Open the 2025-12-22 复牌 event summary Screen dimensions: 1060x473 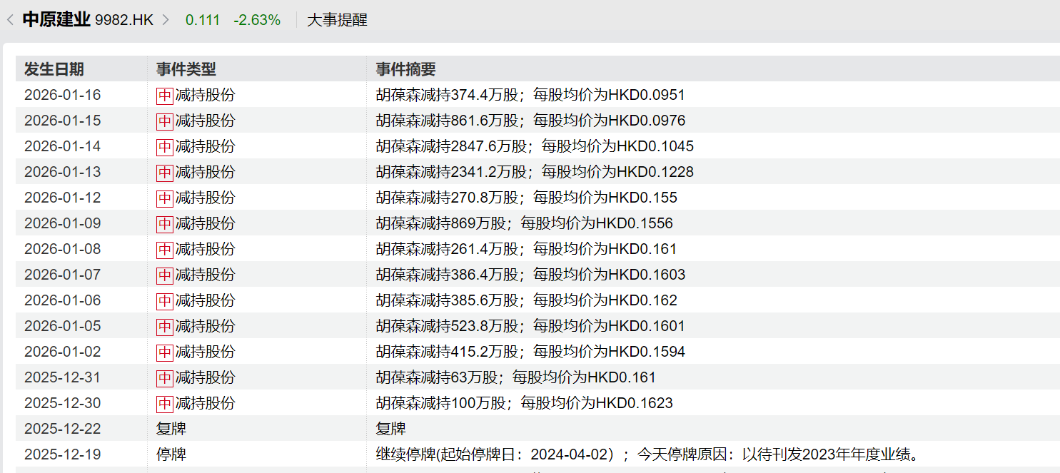[x=390, y=429]
